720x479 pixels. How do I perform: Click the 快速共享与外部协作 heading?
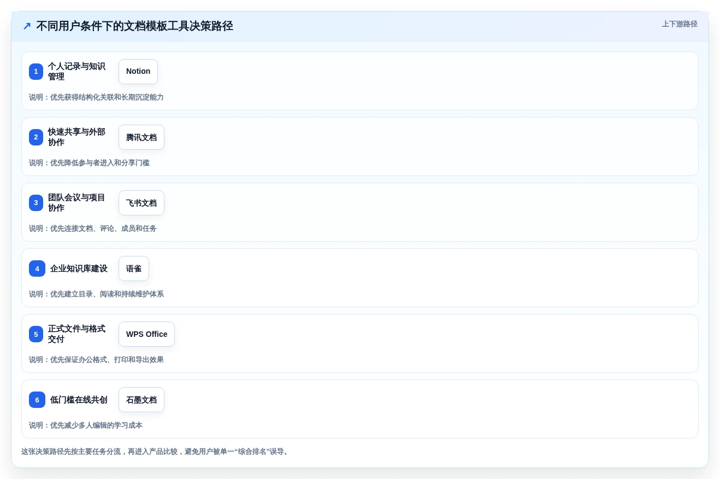click(x=76, y=137)
